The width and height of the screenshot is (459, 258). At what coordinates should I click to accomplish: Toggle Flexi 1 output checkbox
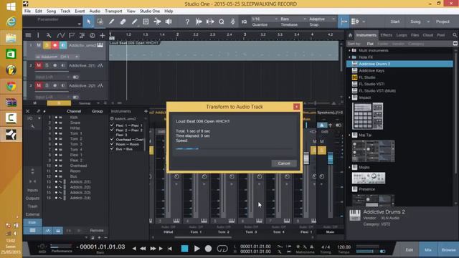pos(112,125)
